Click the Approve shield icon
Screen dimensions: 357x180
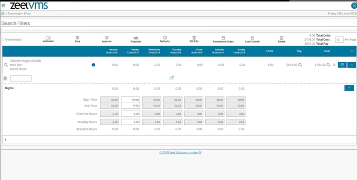107,38
